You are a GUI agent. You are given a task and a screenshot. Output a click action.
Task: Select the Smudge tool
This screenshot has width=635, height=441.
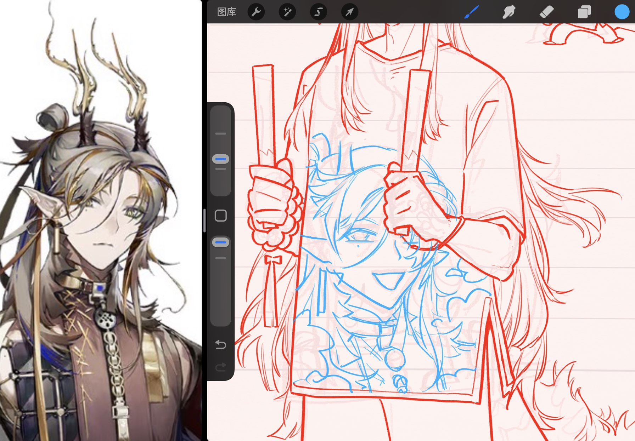(x=509, y=12)
